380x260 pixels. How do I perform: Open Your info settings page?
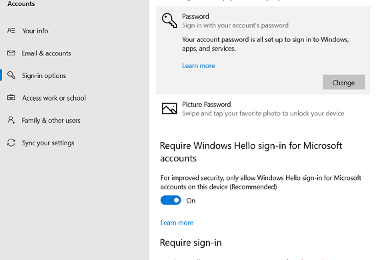[35, 31]
